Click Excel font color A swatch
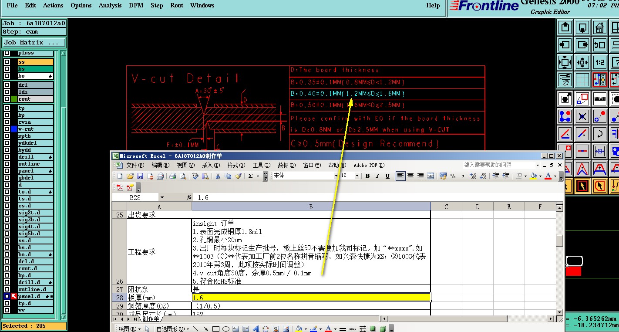 [548, 176]
